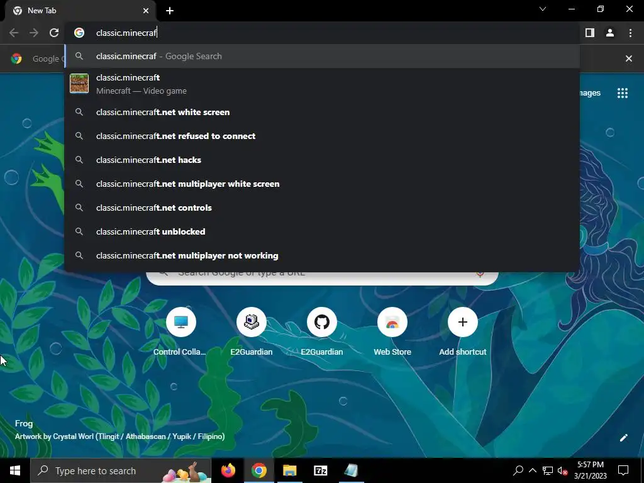Open the profile avatar icon
This screenshot has width=644, height=483.
610,33
